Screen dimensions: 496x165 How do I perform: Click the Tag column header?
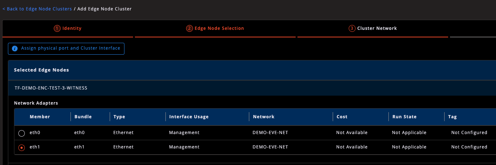point(452,117)
